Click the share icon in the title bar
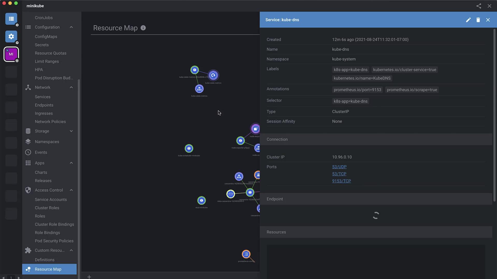 (x=479, y=6)
